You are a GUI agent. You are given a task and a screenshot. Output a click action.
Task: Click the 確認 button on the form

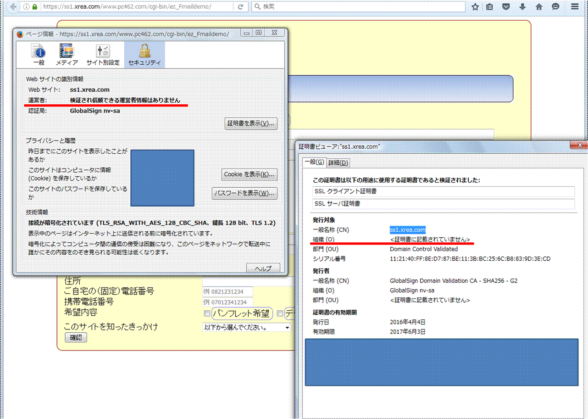[x=75, y=337]
